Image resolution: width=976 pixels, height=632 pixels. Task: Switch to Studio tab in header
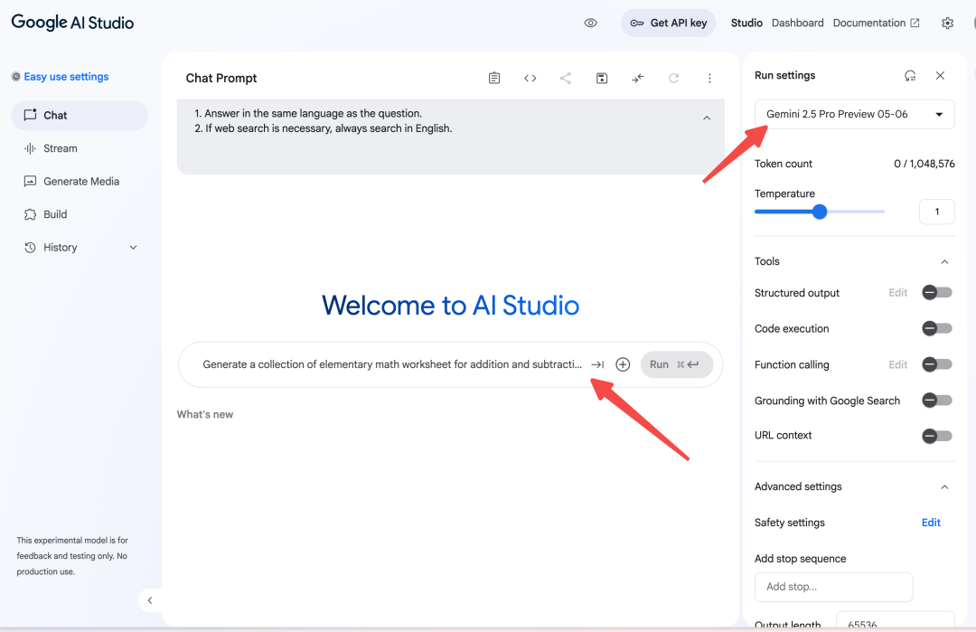746,23
